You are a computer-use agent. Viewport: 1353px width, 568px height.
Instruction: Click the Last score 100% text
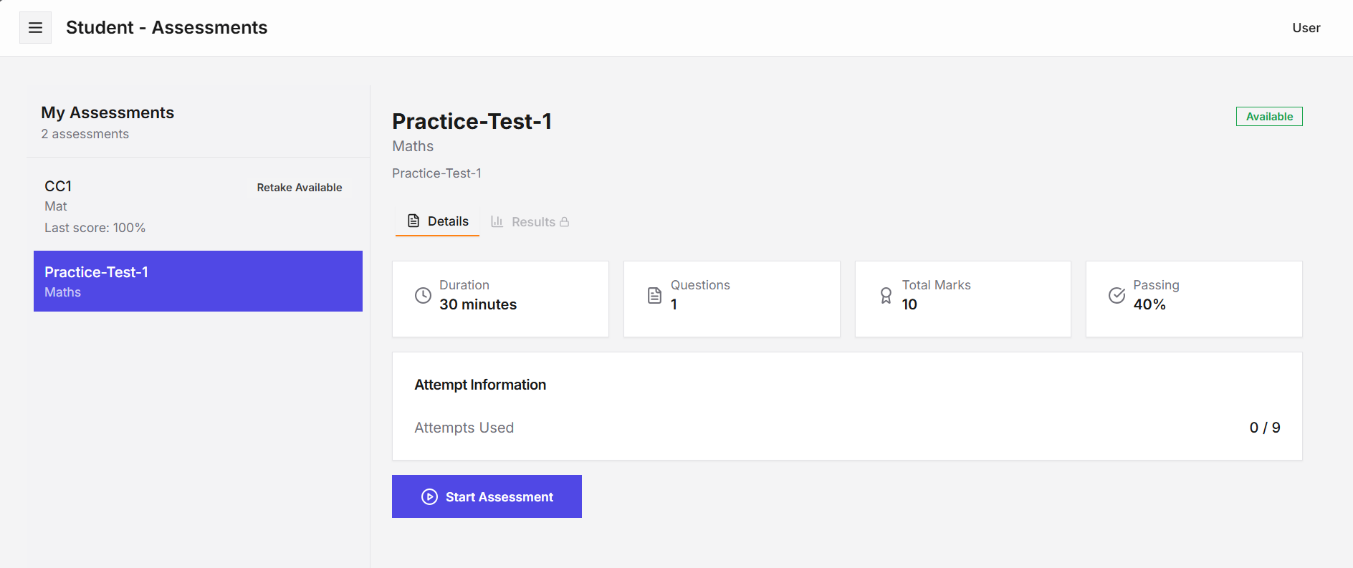[95, 227]
